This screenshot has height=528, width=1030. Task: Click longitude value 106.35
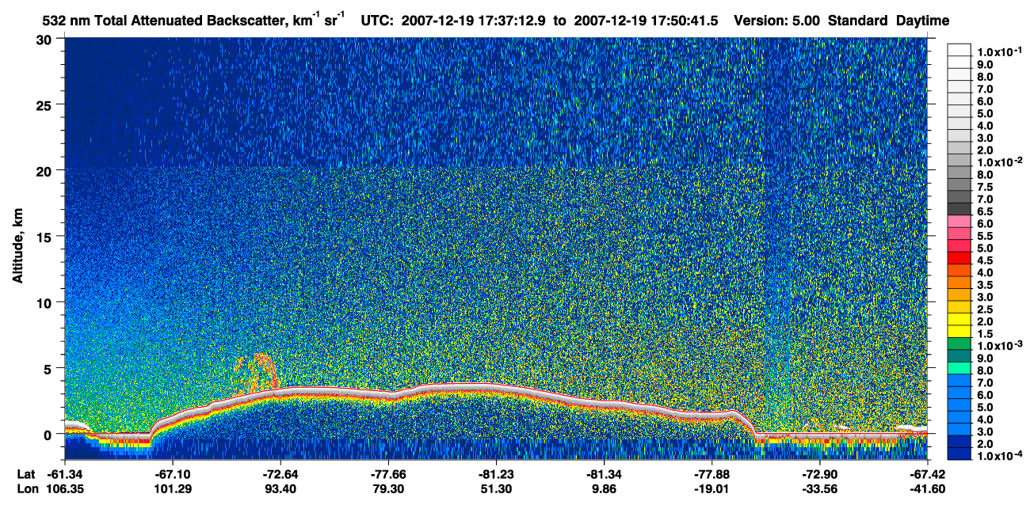tap(64, 488)
